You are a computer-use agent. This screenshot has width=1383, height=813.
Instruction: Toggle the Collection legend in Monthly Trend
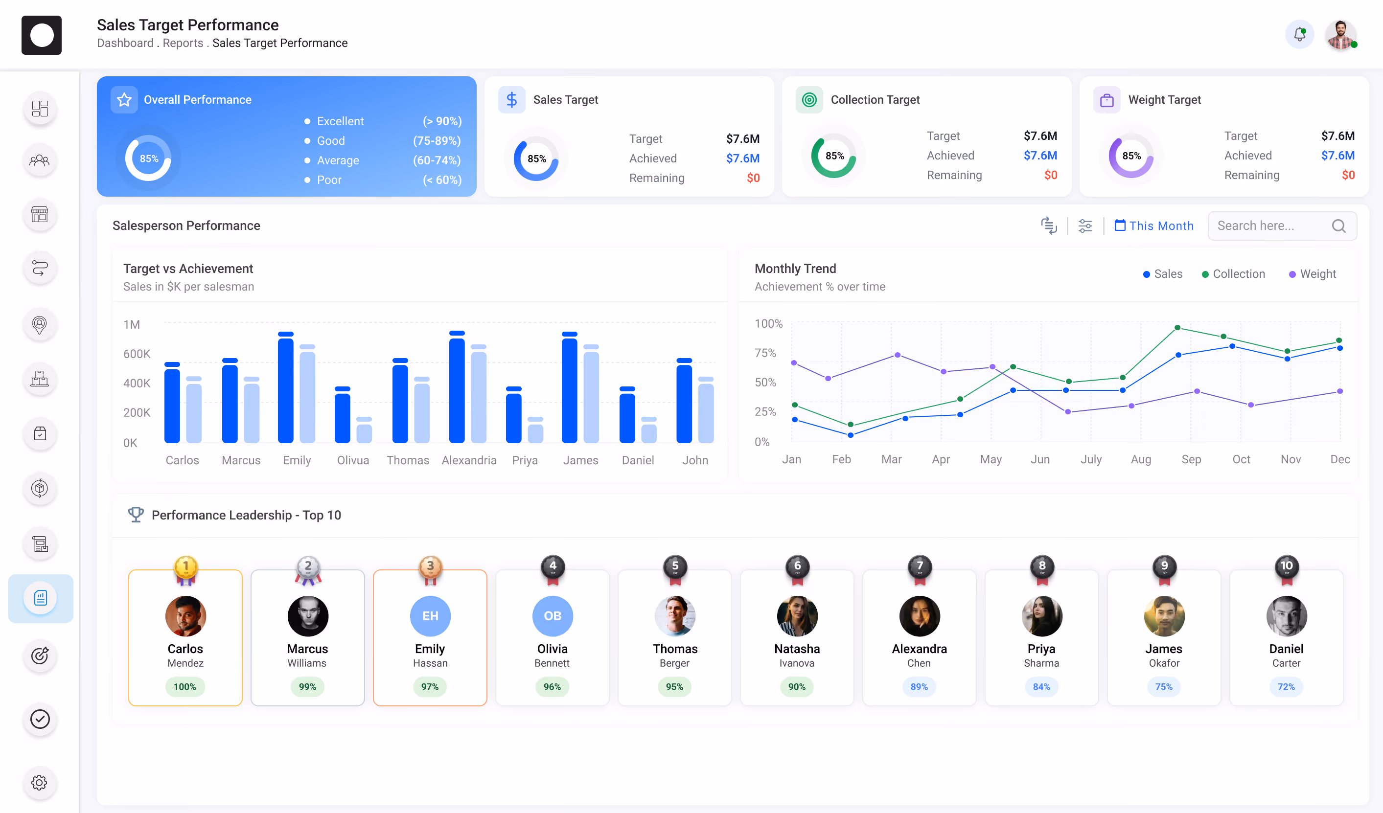(1233, 274)
